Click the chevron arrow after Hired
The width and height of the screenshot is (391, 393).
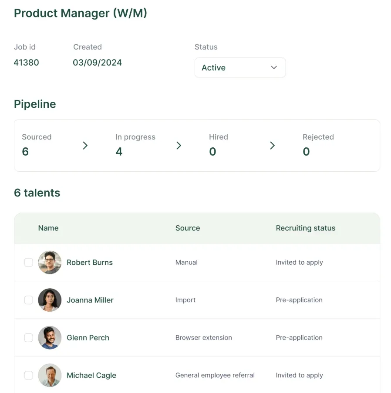(x=272, y=146)
